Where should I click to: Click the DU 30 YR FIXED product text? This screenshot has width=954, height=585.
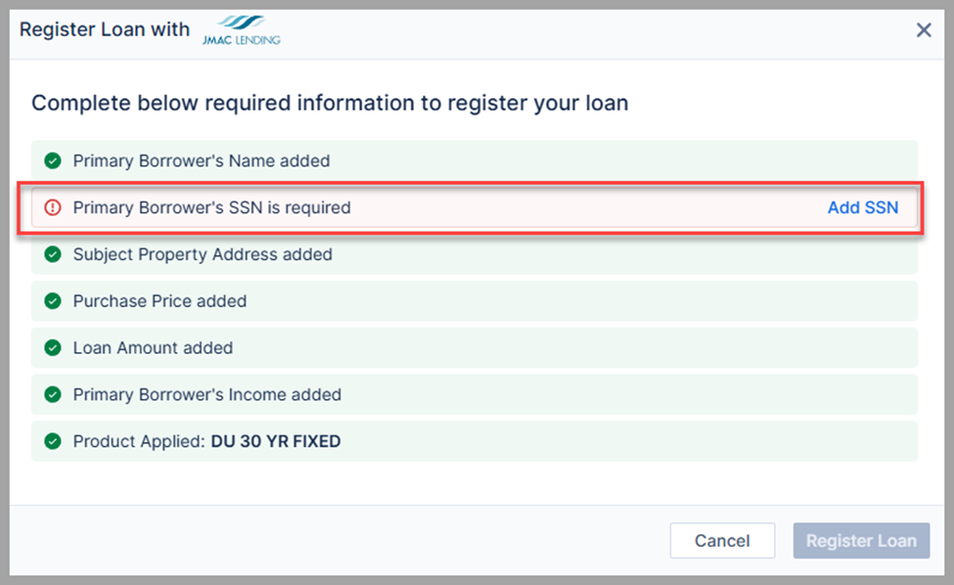point(276,442)
